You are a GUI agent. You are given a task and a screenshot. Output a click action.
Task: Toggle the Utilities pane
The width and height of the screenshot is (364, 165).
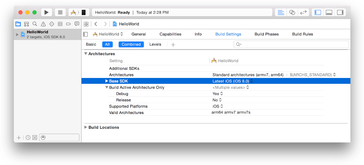[x=340, y=12]
